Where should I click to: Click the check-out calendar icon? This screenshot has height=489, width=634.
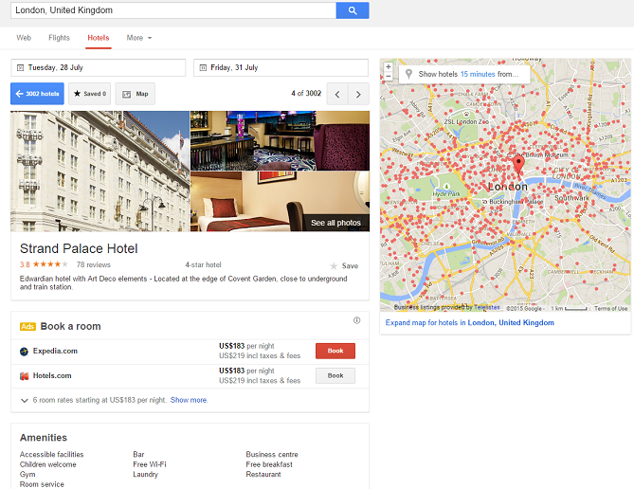click(x=203, y=67)
